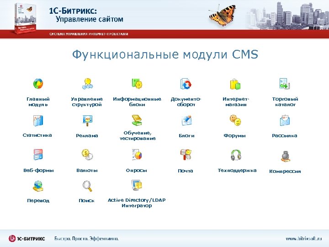This screenshot has width=329, height=247.
Task: Select the Рассылка label
Action: tap(285, 136)
